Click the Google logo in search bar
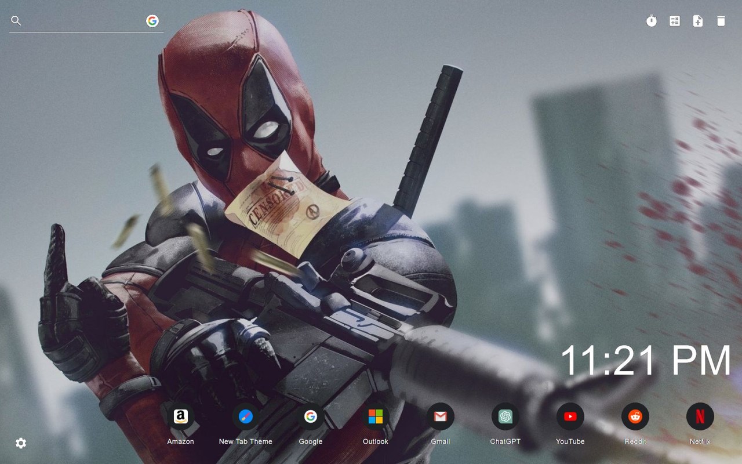The height and width of the screenshot is (464, 742). (152, 21)
